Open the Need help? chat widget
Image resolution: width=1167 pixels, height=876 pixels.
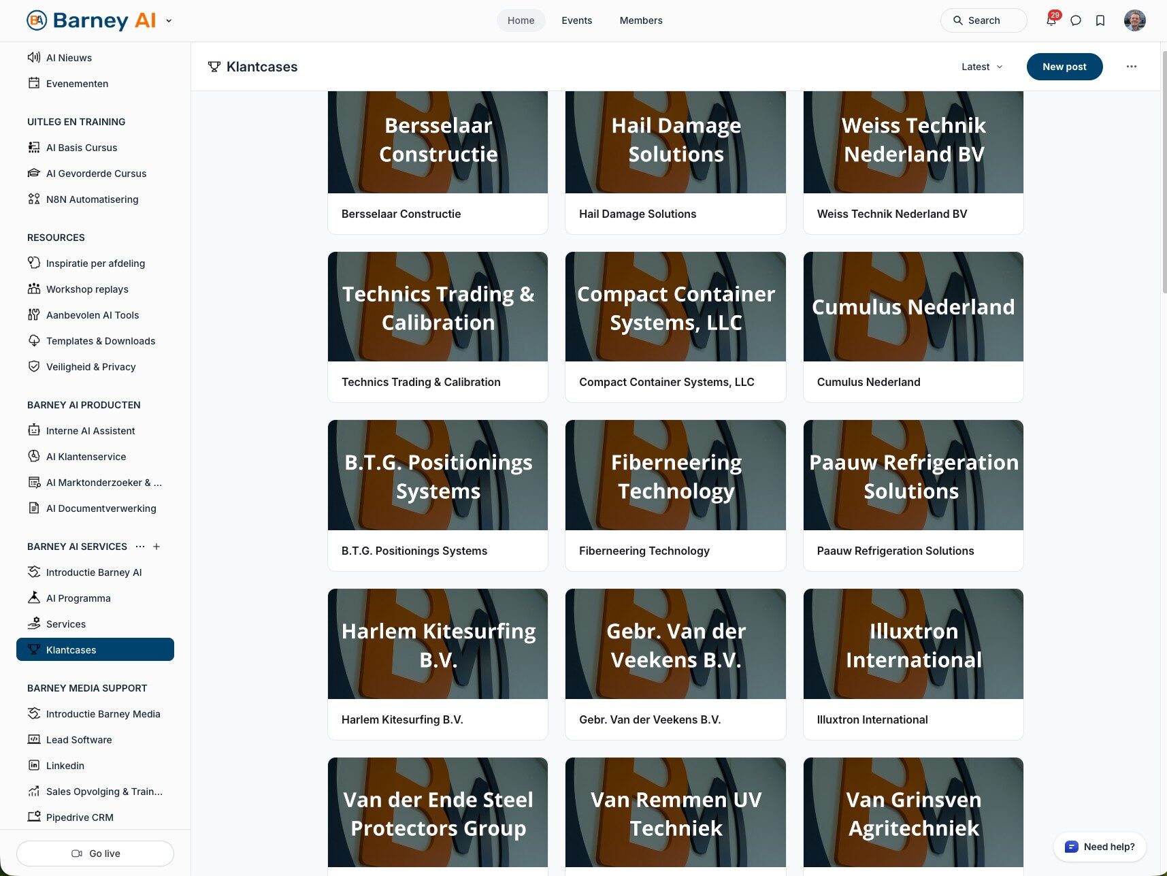[1100, 847]
